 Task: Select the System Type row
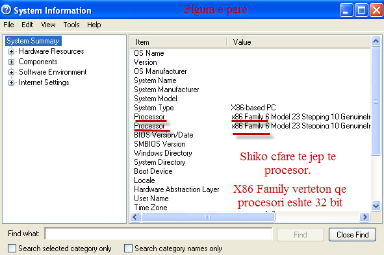[250, 108]
